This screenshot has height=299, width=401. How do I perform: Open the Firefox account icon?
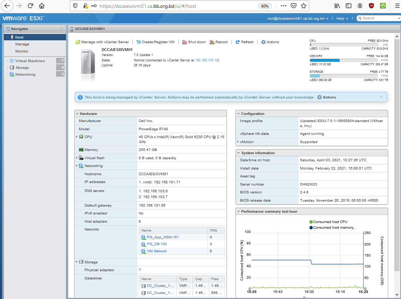[x=360, y=6]
